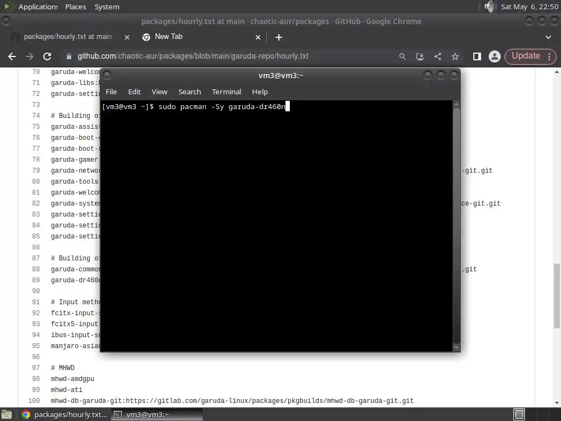Open the terminal Search menu

[190, 92]
